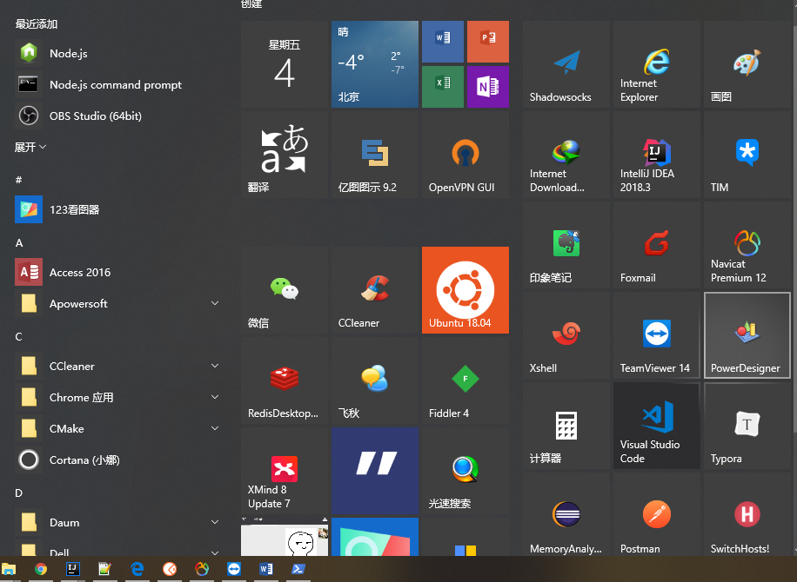Open the CCleaner tile
The image size is (797, 582).
[375, 290]
